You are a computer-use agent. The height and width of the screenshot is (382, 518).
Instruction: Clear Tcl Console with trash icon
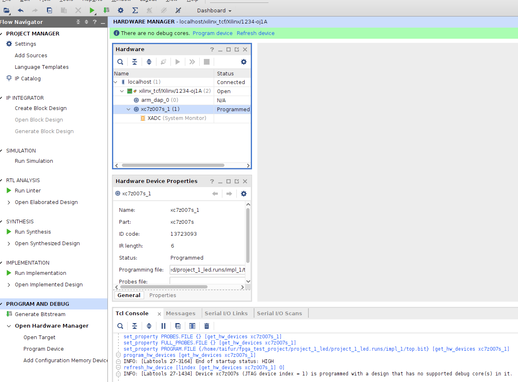[x=207, y=326]
